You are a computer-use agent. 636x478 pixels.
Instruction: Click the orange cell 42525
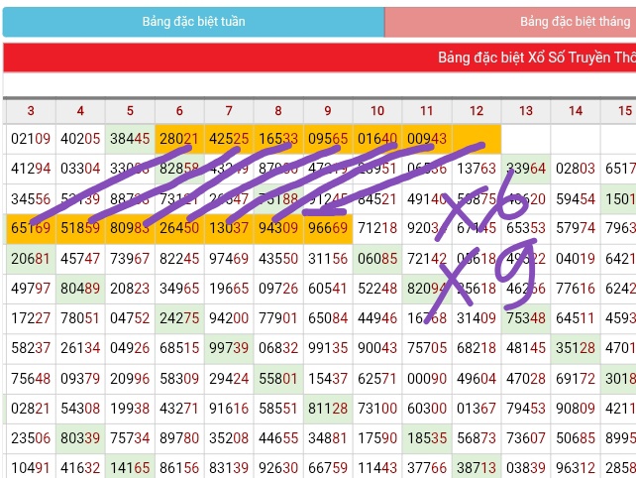click(228, 139)
